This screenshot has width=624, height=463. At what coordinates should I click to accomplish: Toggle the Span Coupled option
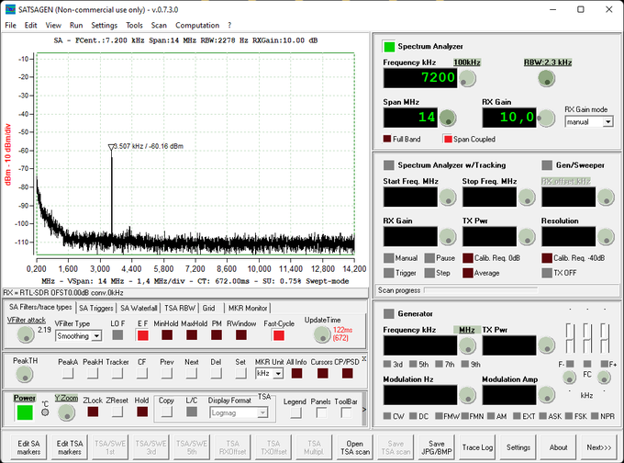point(448,139)
